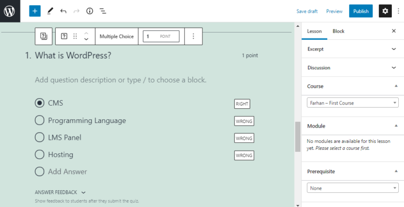Toggle the settings gear sidebar

[385, 11]
